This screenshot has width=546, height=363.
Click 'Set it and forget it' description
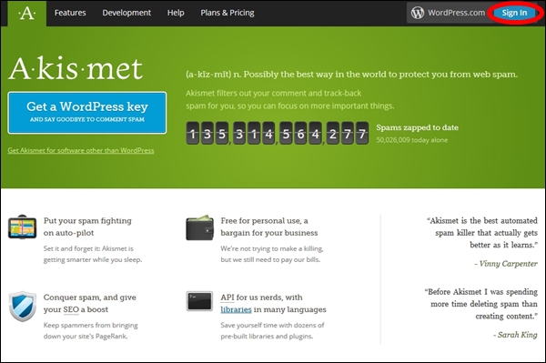(x=93, y=254)
